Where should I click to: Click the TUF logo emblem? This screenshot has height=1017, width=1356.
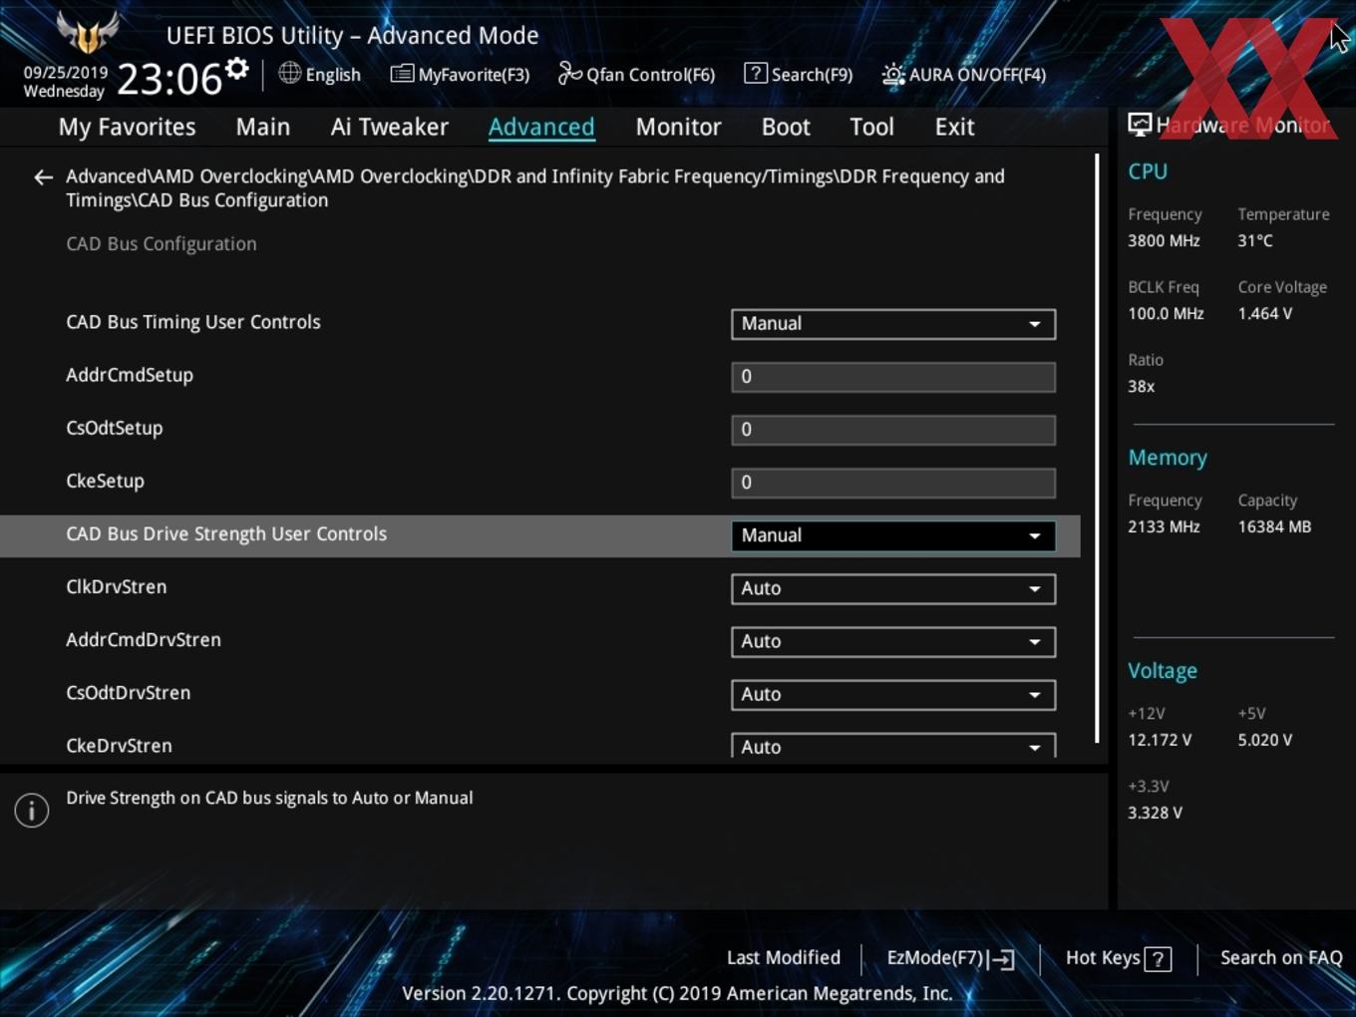(88, 34)
